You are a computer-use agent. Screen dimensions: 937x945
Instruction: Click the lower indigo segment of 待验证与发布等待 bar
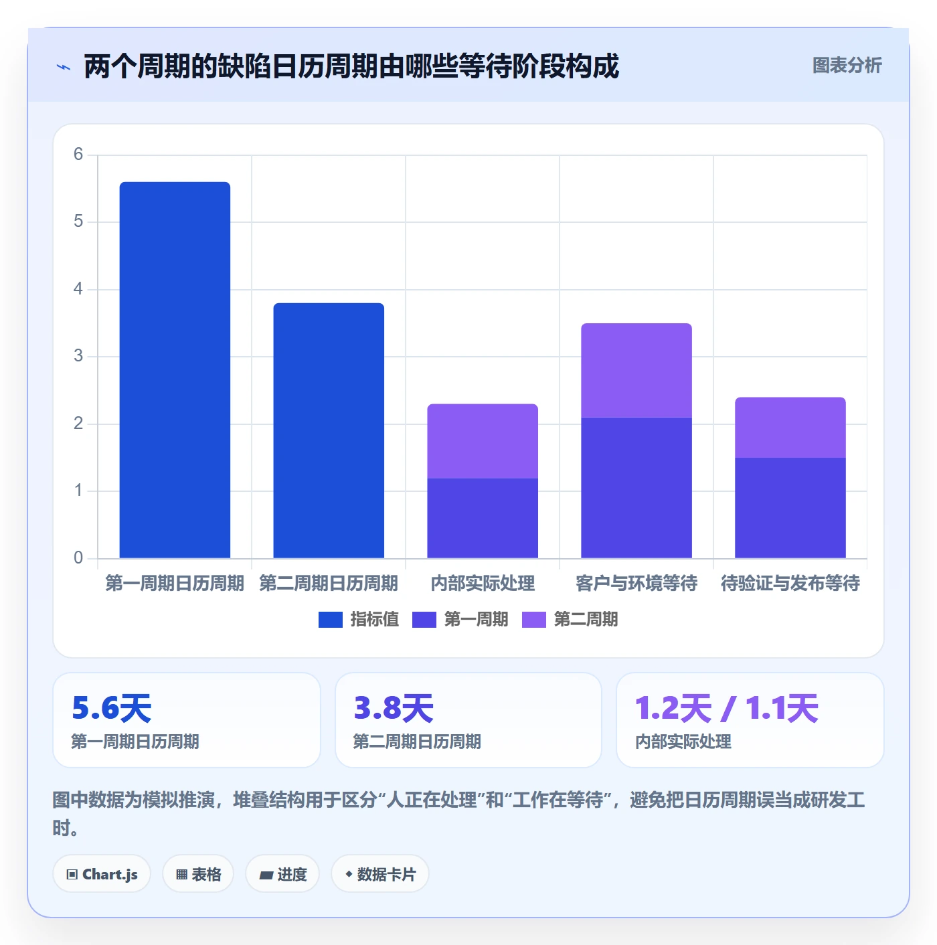[790, 508]
